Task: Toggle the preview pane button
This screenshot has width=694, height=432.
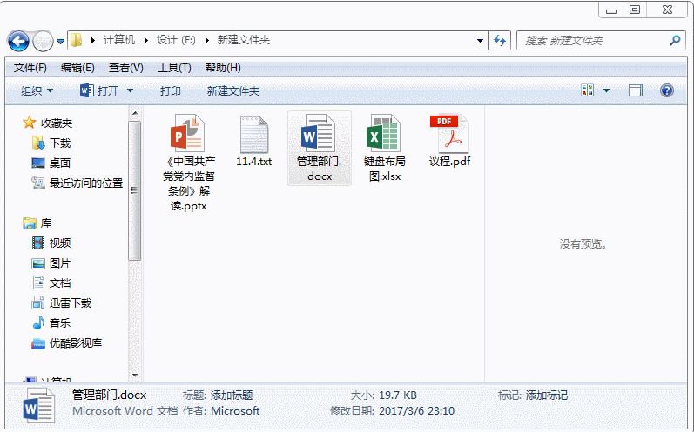Action: [636, 90]
